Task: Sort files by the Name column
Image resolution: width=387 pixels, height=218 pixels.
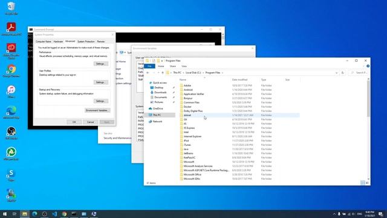Action: [183, 80]
